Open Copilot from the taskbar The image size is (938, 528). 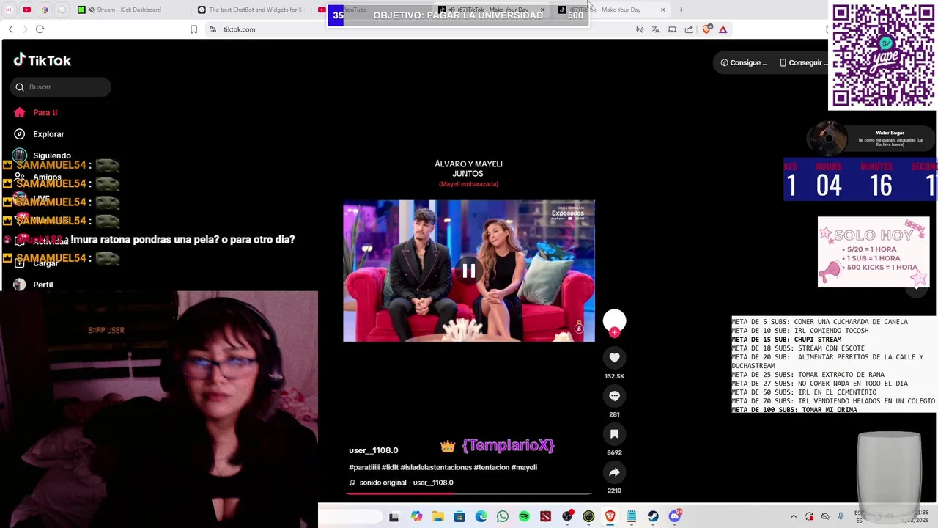[x=416, y=516]
